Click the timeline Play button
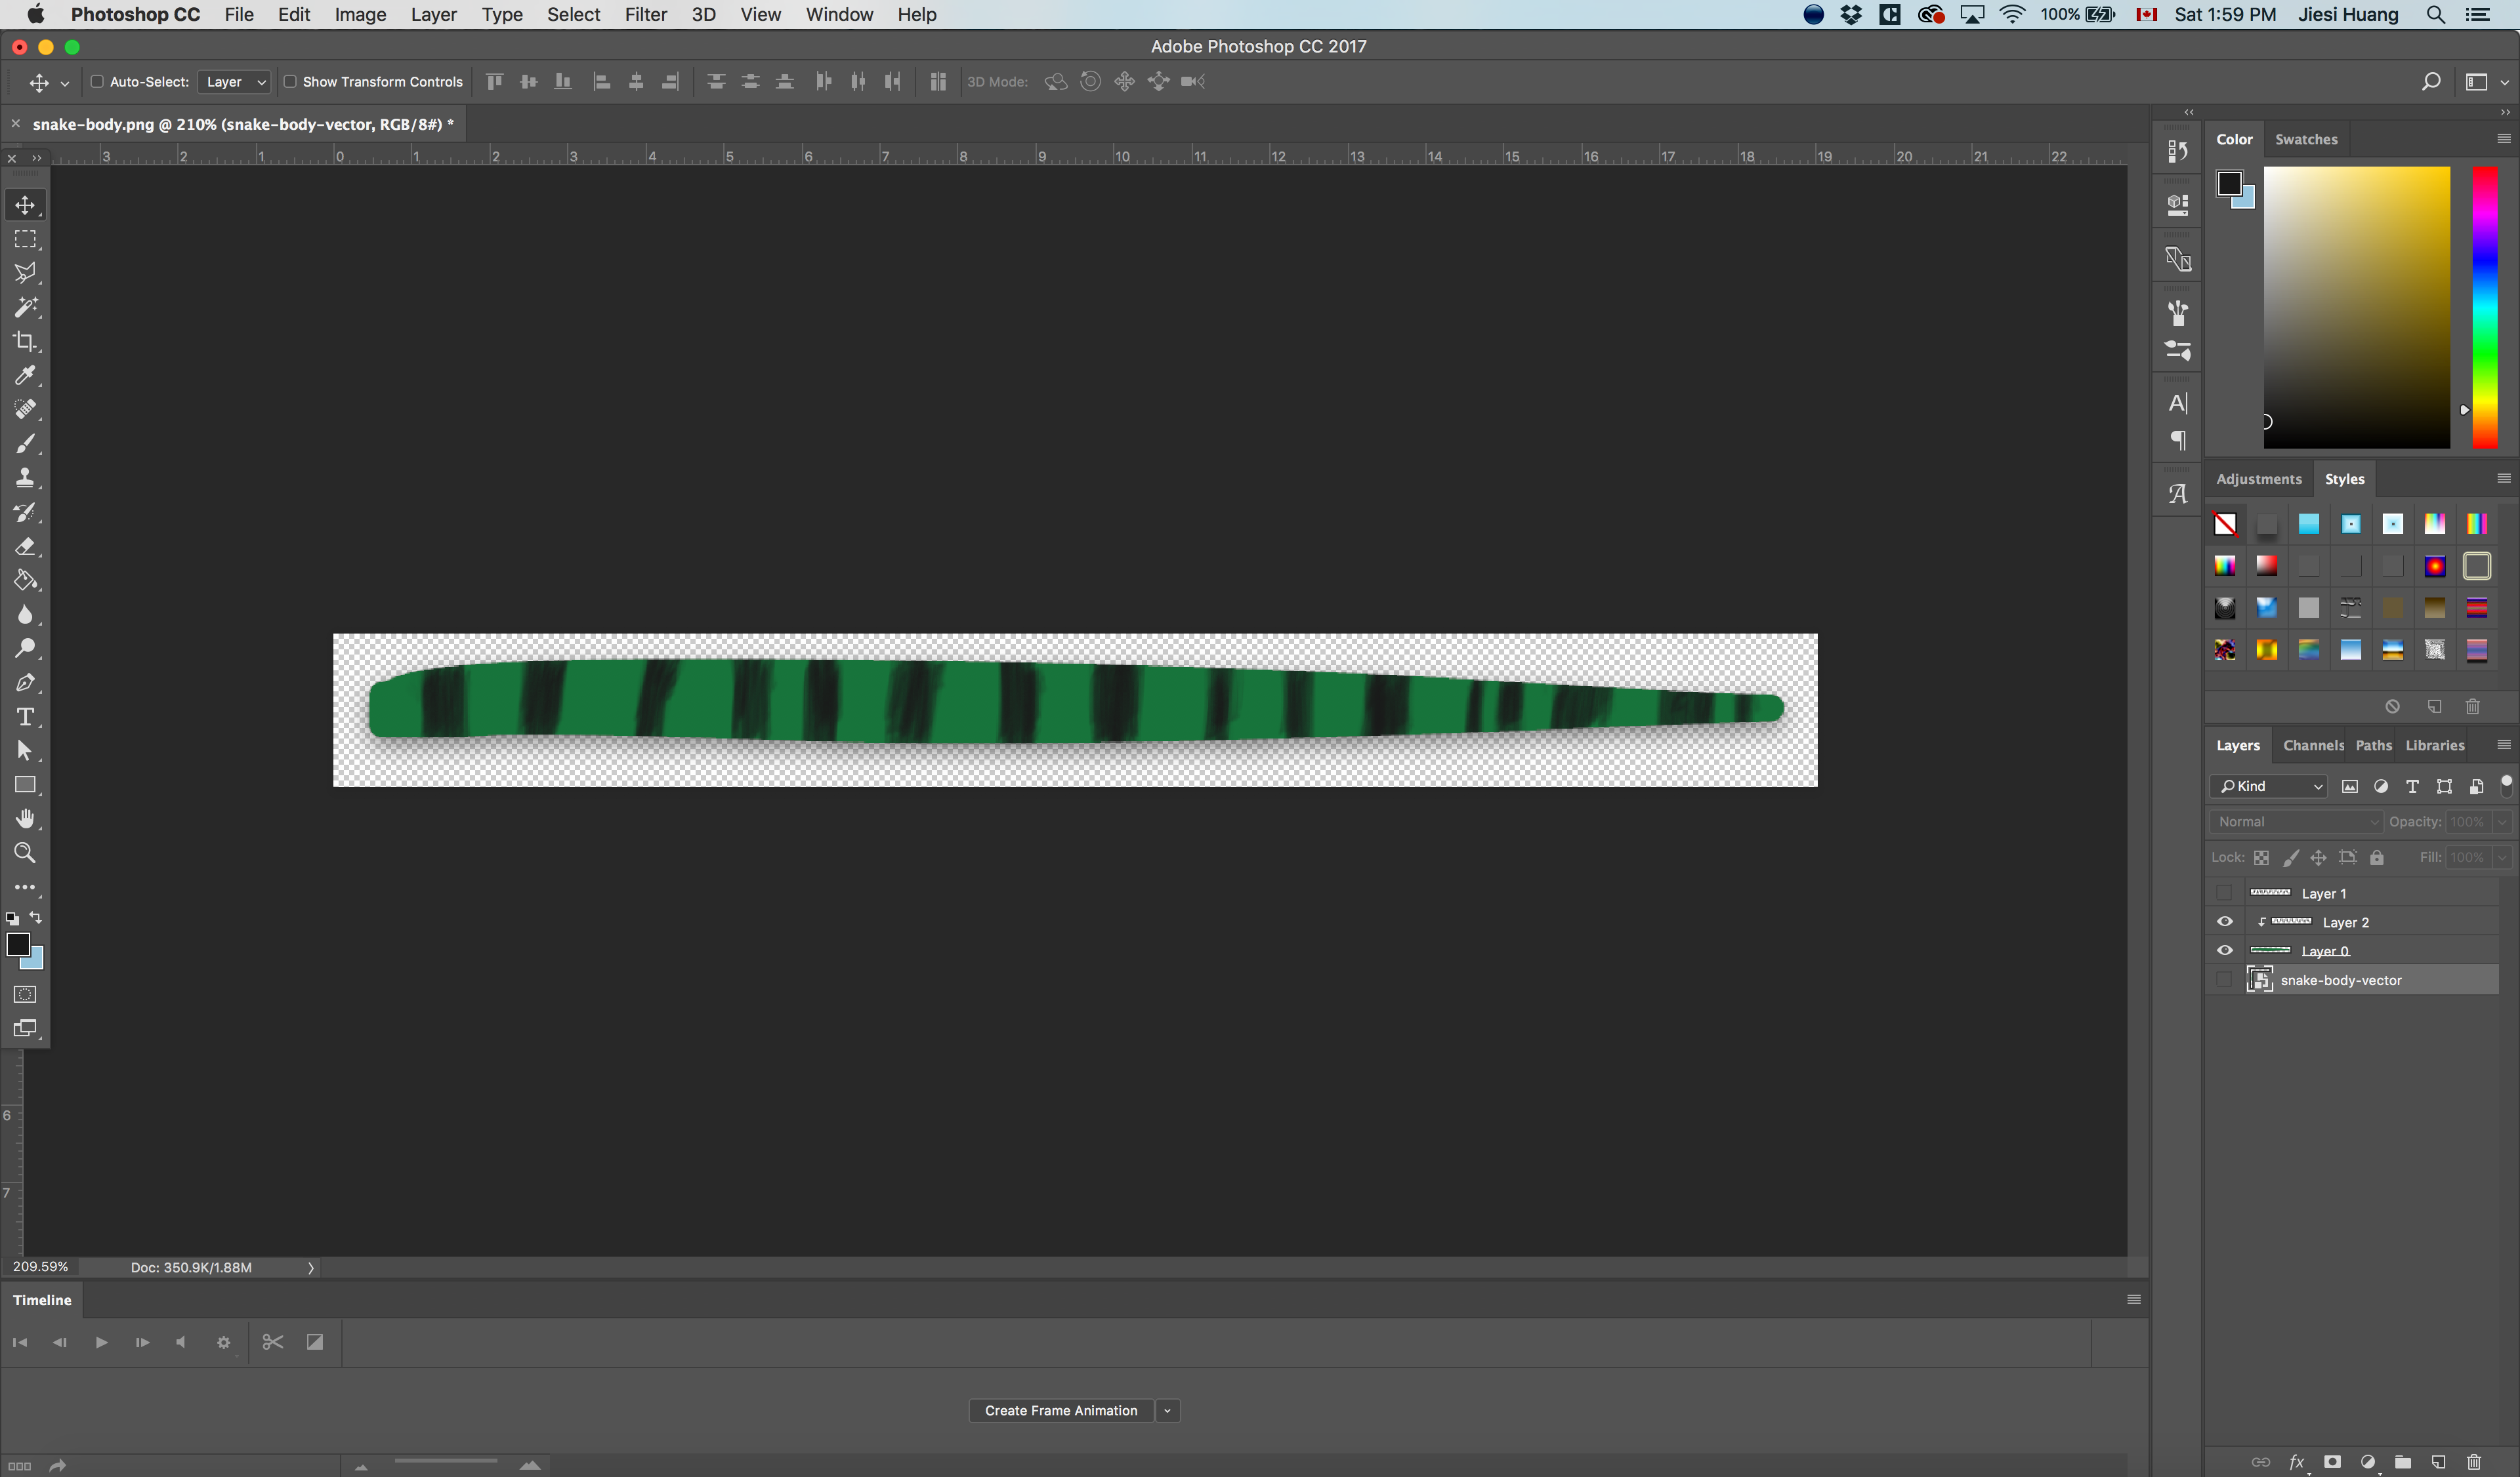Viewport: 2520px width, 1477px height. [x=101, y=1342]
